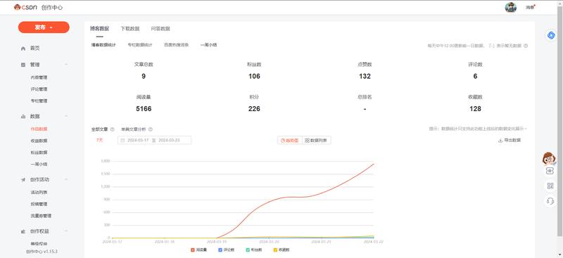Open 一周小结 in the left sidebar
The width and height of the screenshot is (563, 258).
pos(39,165)
